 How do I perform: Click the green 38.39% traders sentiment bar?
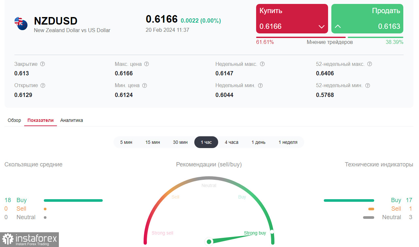coord(375,37)
